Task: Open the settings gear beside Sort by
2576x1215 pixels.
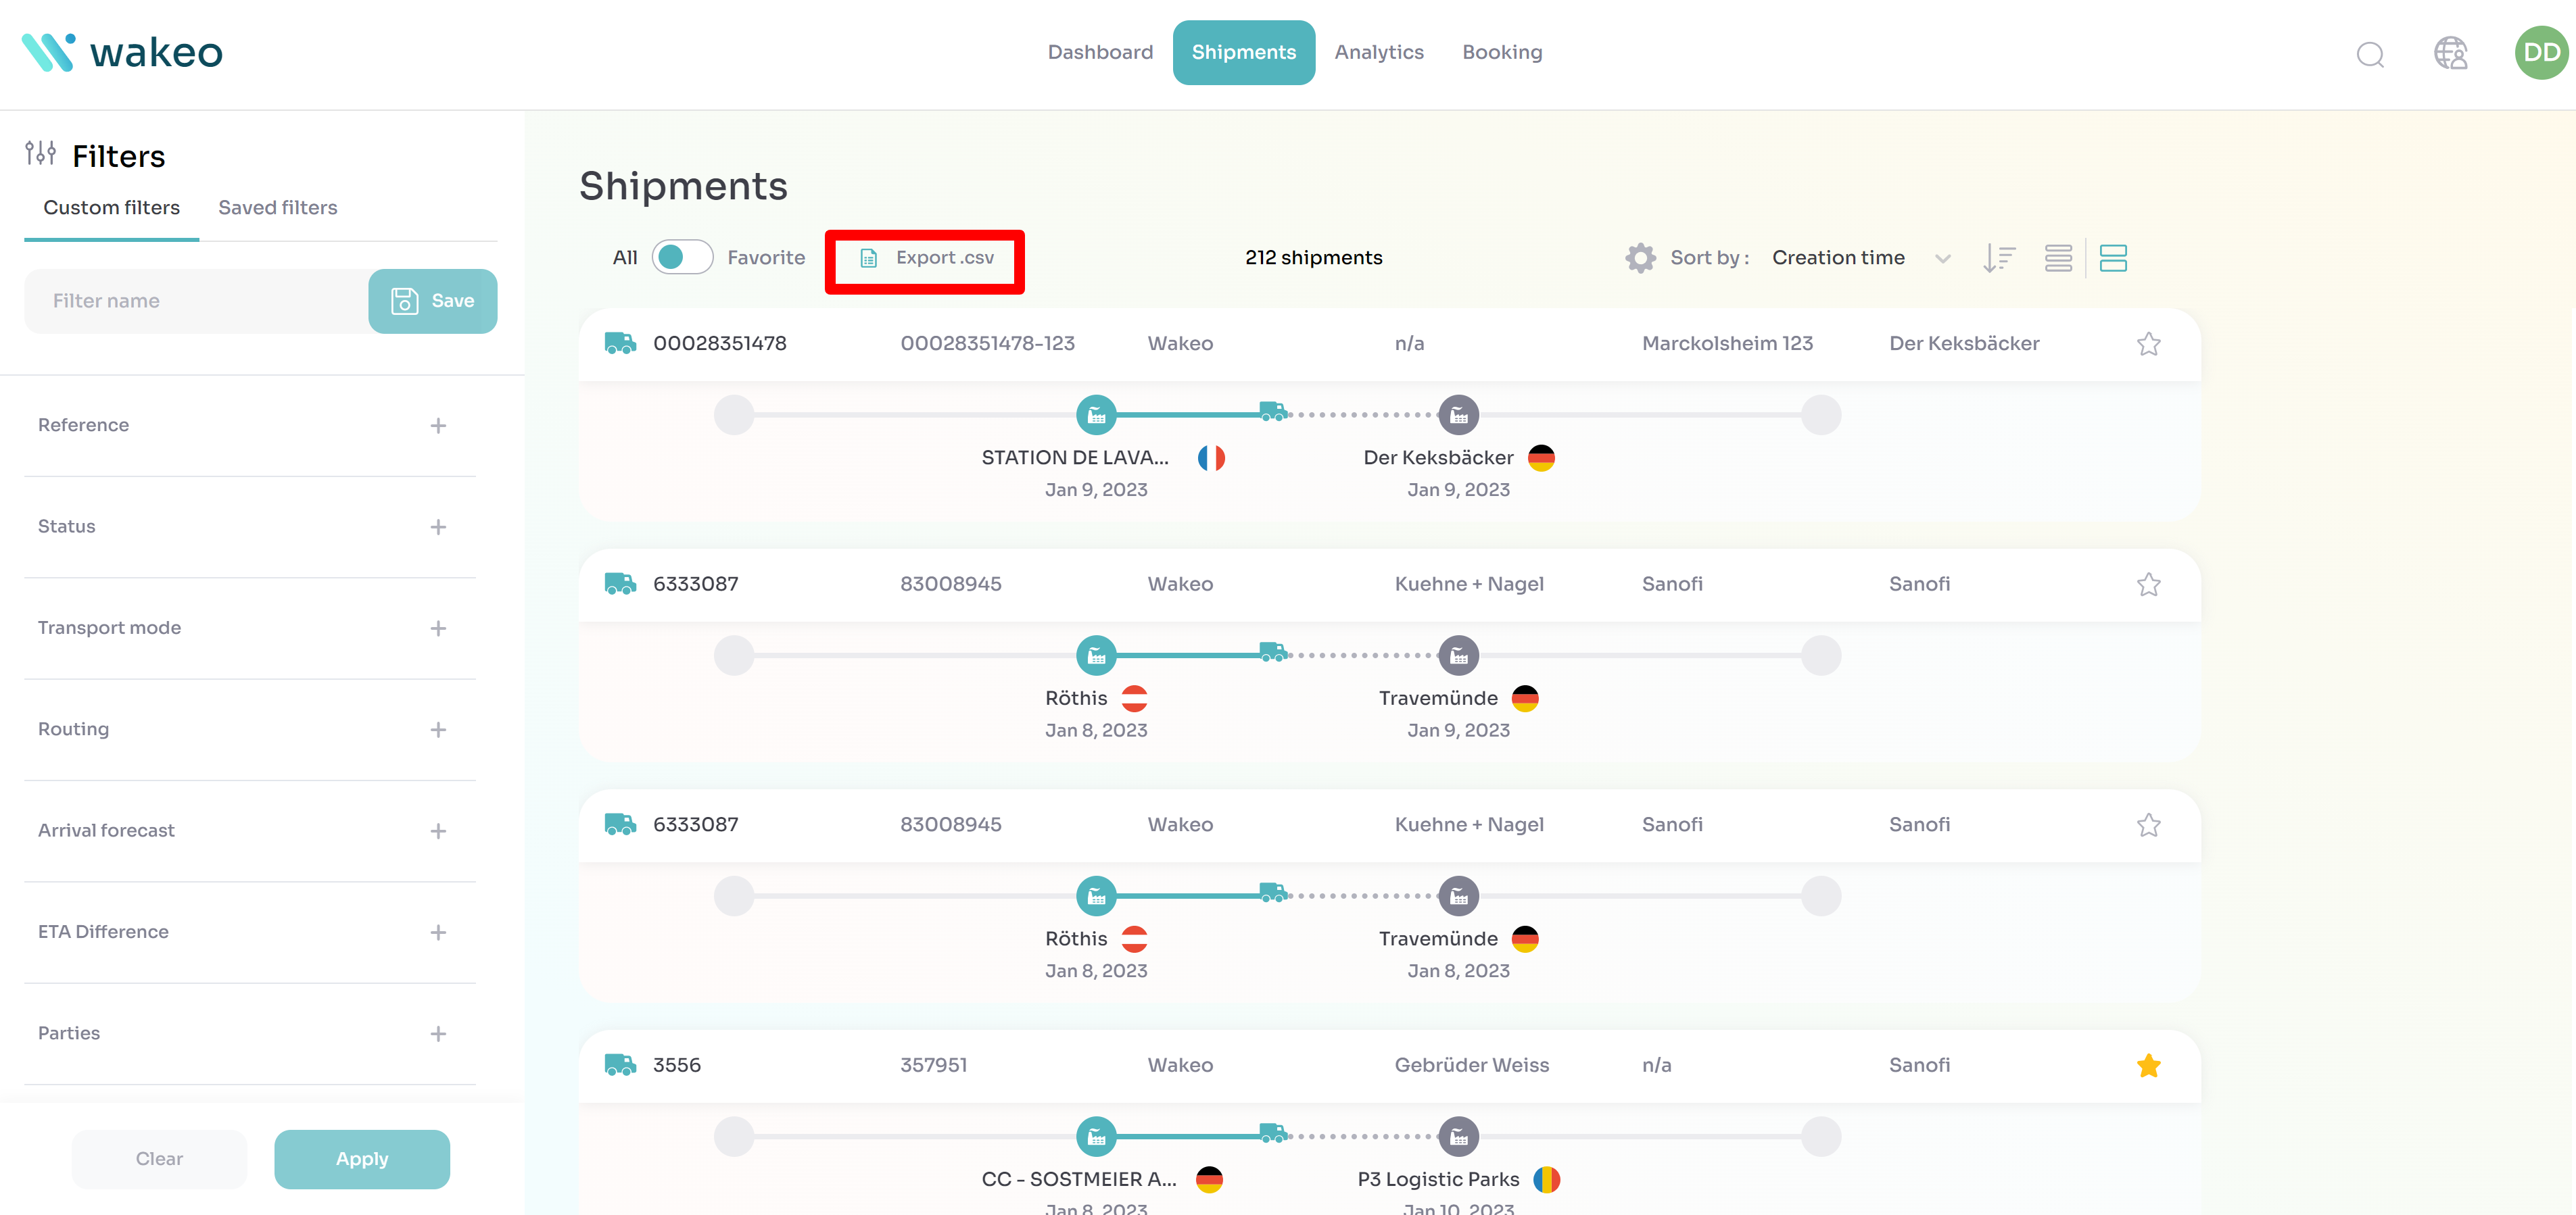Action: tap(1640, 257)
